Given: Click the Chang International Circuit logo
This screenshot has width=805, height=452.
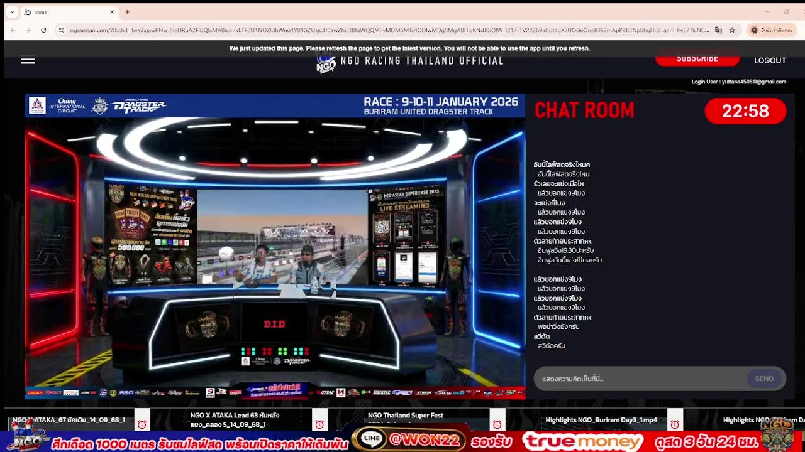Looking at the screenshot, I should [x=57, y=105].
